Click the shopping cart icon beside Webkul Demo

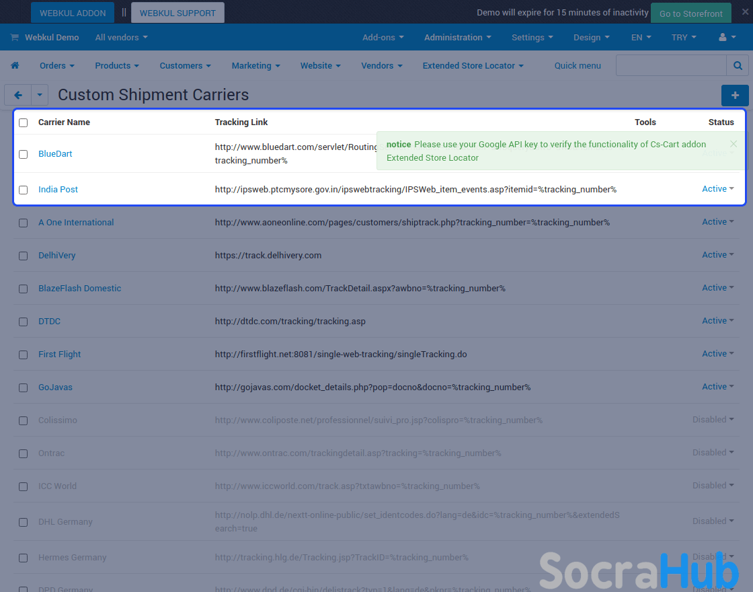pos(14,37)
